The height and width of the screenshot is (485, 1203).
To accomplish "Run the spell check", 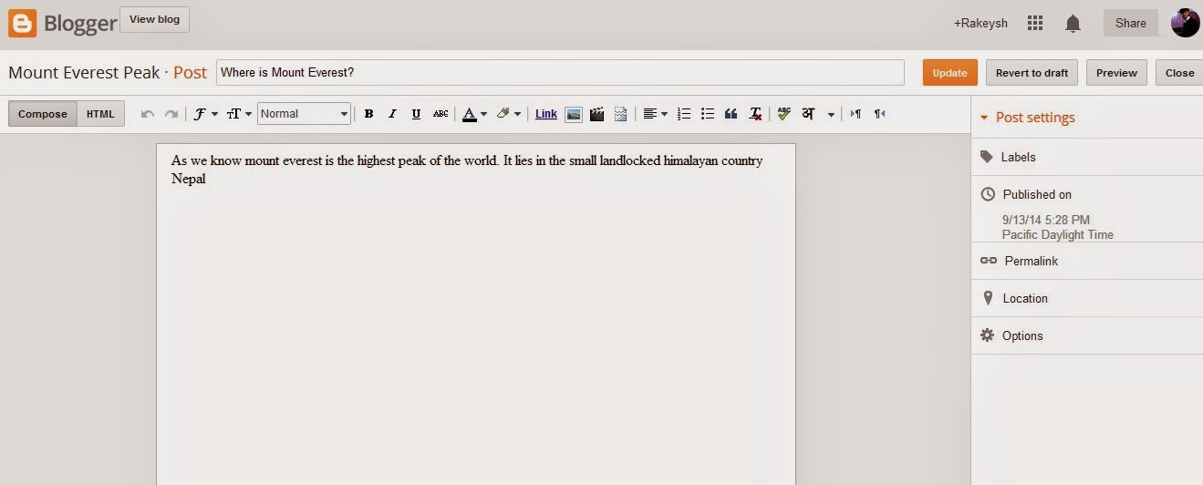I will click(783, 114).
